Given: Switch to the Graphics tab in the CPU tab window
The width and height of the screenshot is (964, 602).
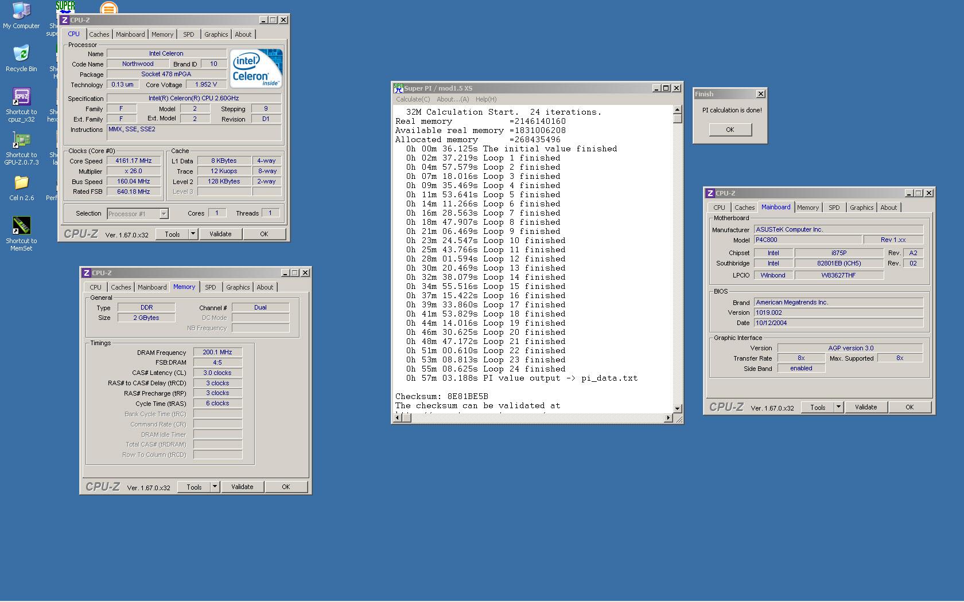Looking at the screenshot, I should point(216,34).
